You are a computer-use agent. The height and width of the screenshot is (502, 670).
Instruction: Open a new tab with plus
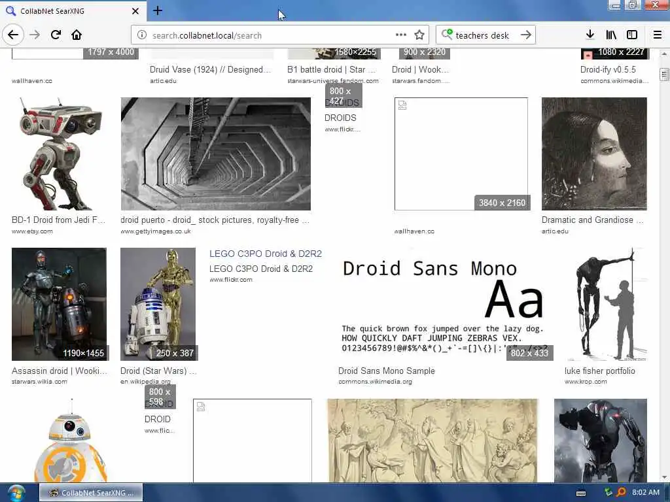pyautogui.click(x=158, y=10)
